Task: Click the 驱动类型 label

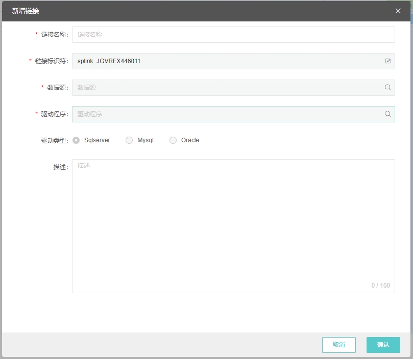Action: 55,141
